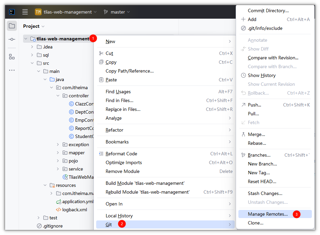Click the merge icon beside Merge

(x=243, y=134)
